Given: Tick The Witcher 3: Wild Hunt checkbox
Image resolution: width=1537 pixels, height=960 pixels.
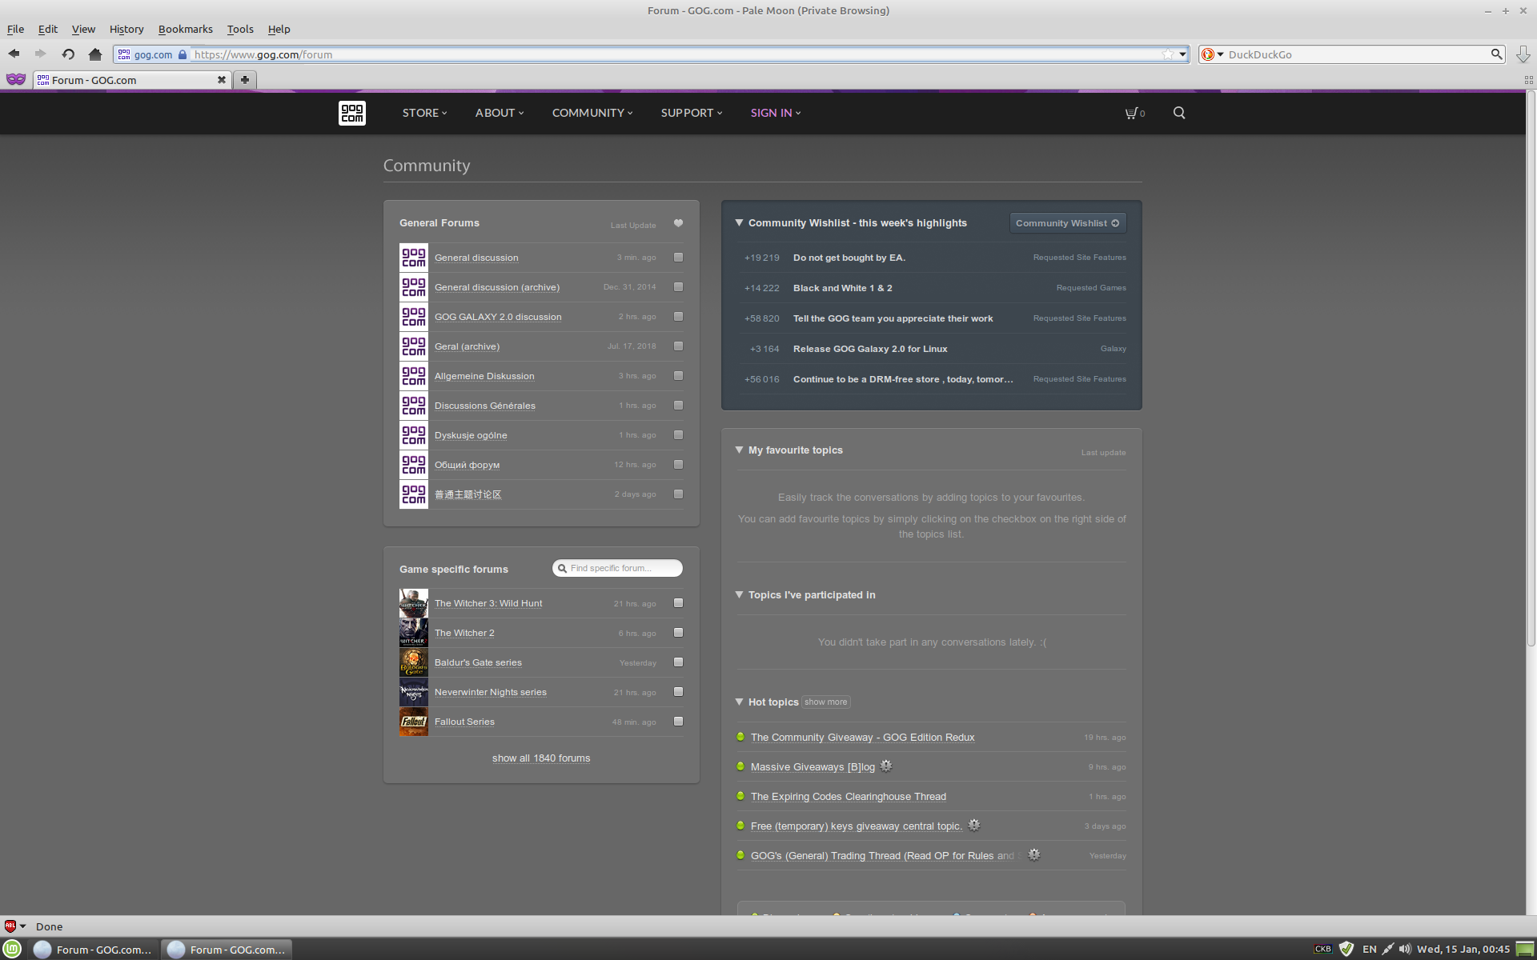Looking at the screenshot, I should point(678,603).
